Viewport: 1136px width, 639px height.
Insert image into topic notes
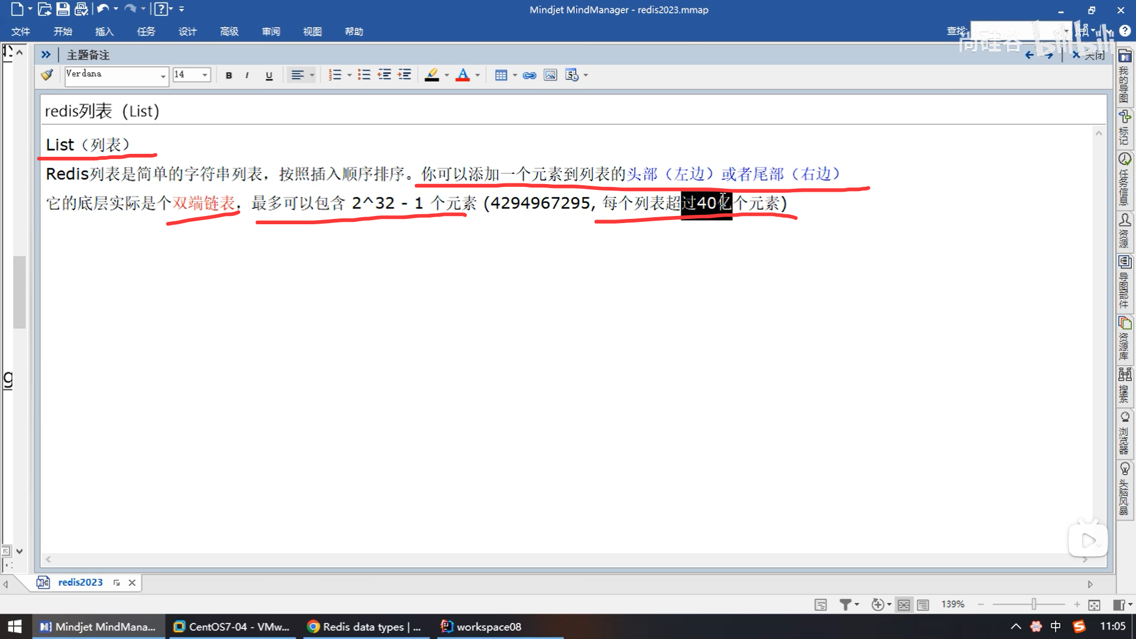[550, 75]
